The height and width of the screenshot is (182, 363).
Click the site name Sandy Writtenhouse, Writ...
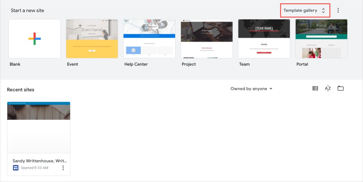tap(39, 161)
